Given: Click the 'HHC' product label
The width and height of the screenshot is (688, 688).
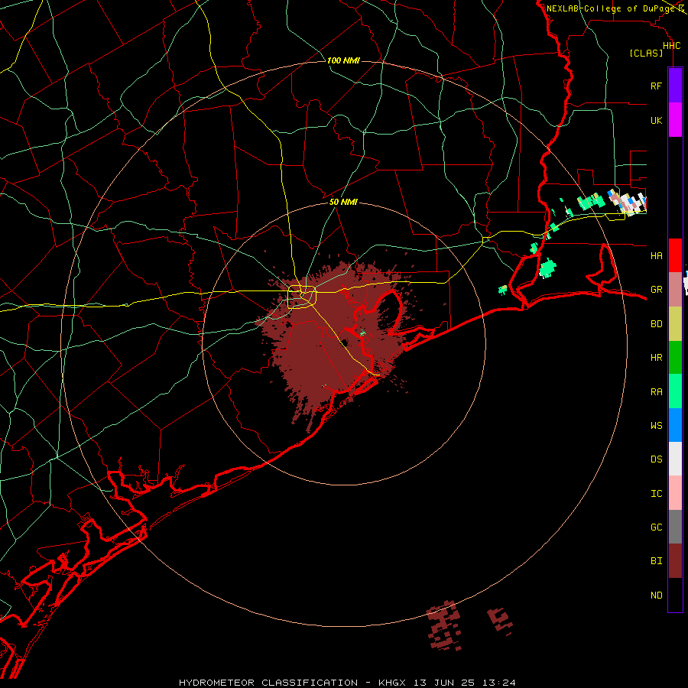Looking at the screenshot, I should [x=671, y=46].
